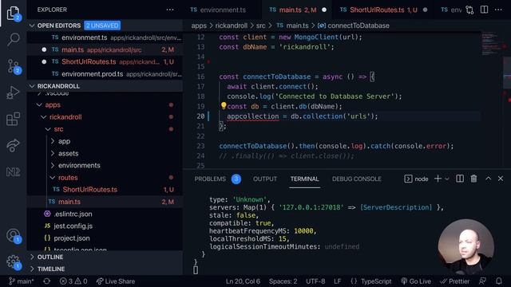Split the terminal panel

(x=460, y=179)
